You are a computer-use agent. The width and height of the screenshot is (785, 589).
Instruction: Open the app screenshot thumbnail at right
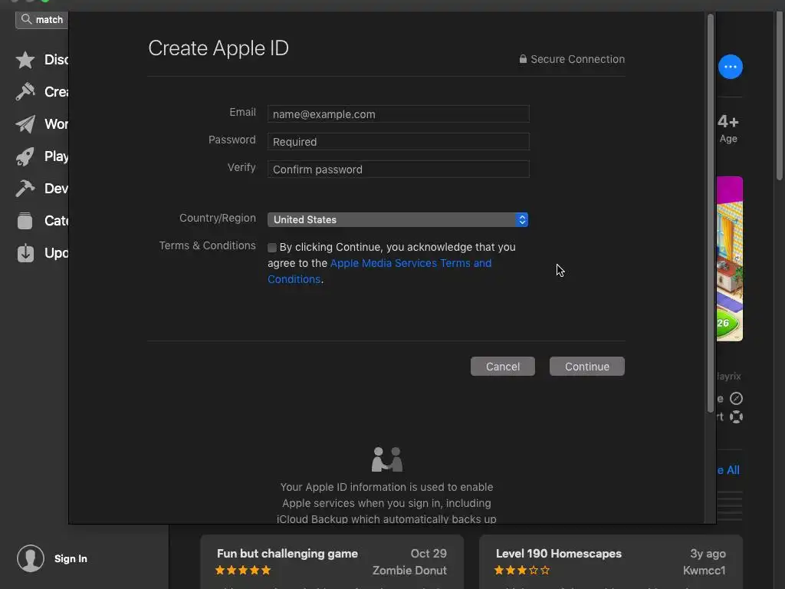[x=730, y=258]
